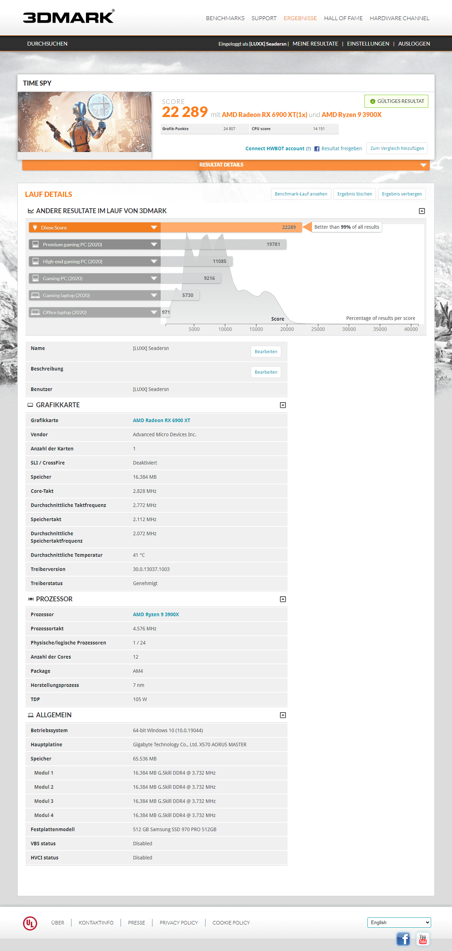
Task: Click DURCHSUCHEN in the dark bar
Action: point(47,43)
